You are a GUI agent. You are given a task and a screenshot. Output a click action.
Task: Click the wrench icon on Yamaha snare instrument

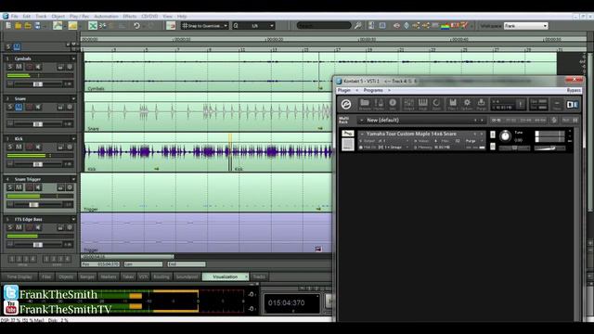(x=347, y=134)
